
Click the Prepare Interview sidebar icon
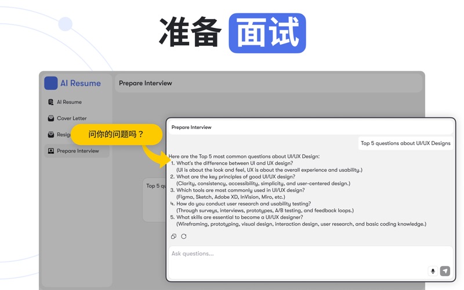[x=51, y=151]
